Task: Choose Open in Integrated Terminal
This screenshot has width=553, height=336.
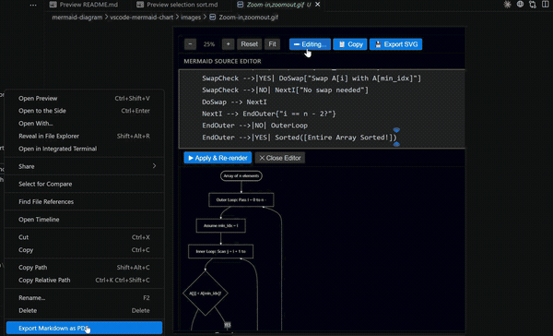Action: click(84, 149)
